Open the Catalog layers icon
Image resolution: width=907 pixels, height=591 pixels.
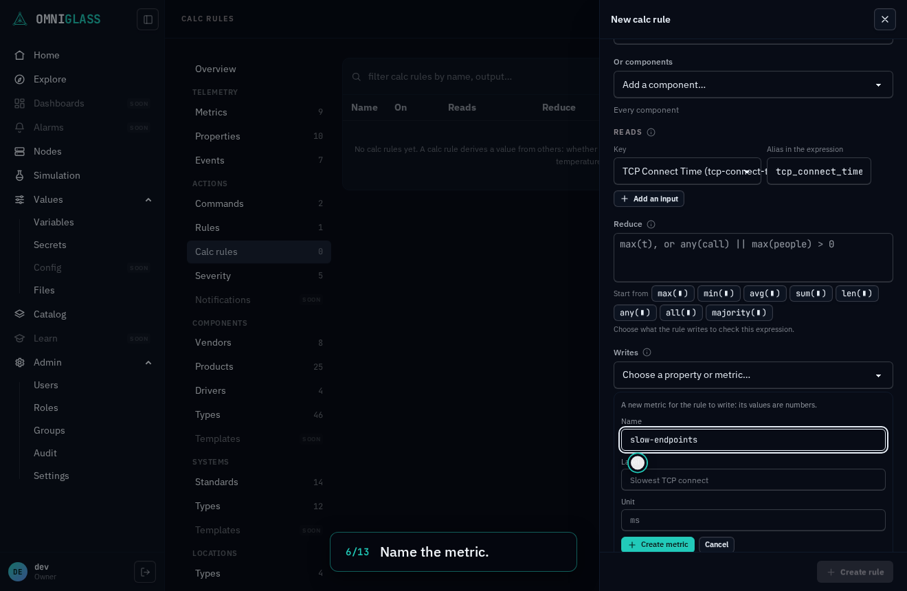[x=20, y=314]
